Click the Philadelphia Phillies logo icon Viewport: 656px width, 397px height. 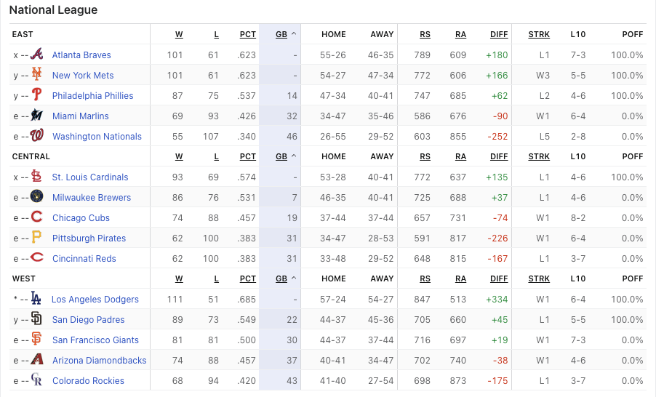37,95
